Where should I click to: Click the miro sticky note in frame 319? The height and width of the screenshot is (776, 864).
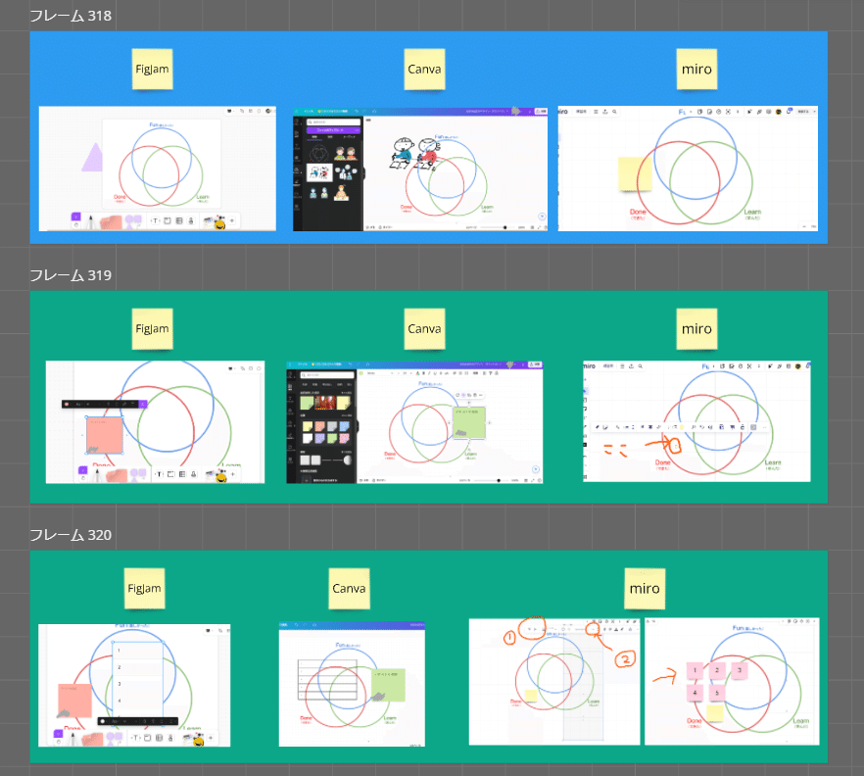[696, 328]
